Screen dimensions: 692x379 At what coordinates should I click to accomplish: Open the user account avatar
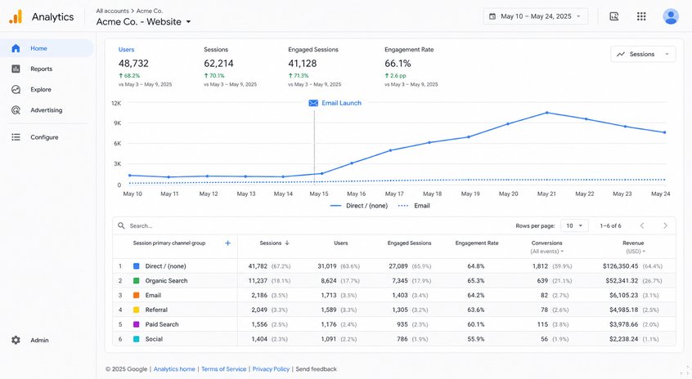point(671,16)
